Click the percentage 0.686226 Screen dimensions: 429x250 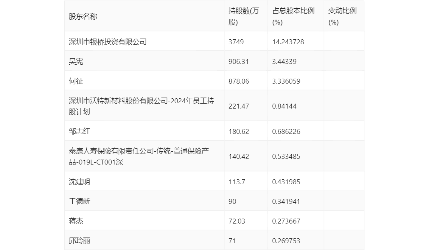[x=286, y=132]
